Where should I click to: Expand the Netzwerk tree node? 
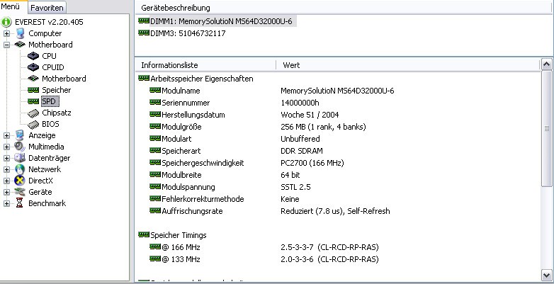[x=6, y=169]
